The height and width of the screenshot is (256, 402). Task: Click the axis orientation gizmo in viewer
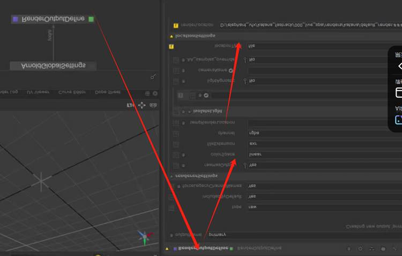point(143,237)
